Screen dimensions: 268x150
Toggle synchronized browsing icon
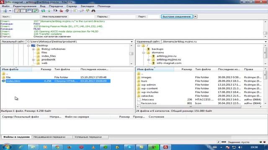coord(88,11)
